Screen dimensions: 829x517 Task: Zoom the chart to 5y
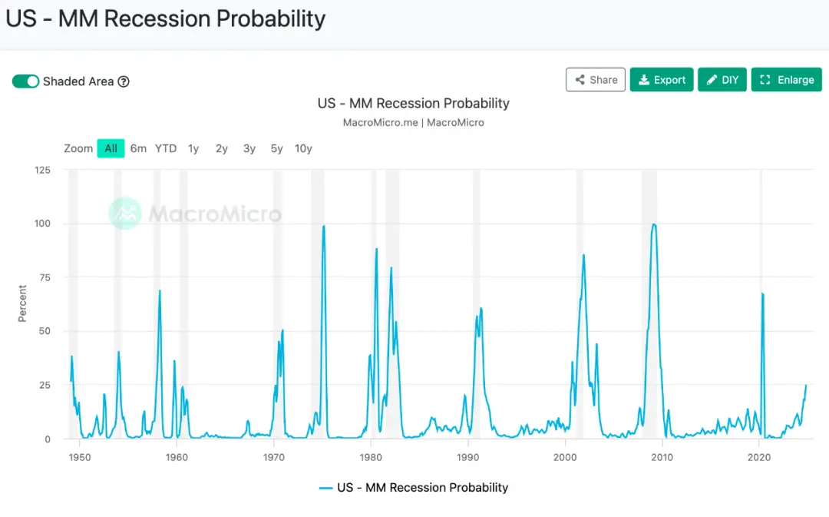click(x=276, y=148)
